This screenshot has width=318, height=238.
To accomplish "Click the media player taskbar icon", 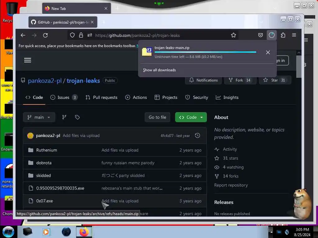I will (x=46, y=232).
